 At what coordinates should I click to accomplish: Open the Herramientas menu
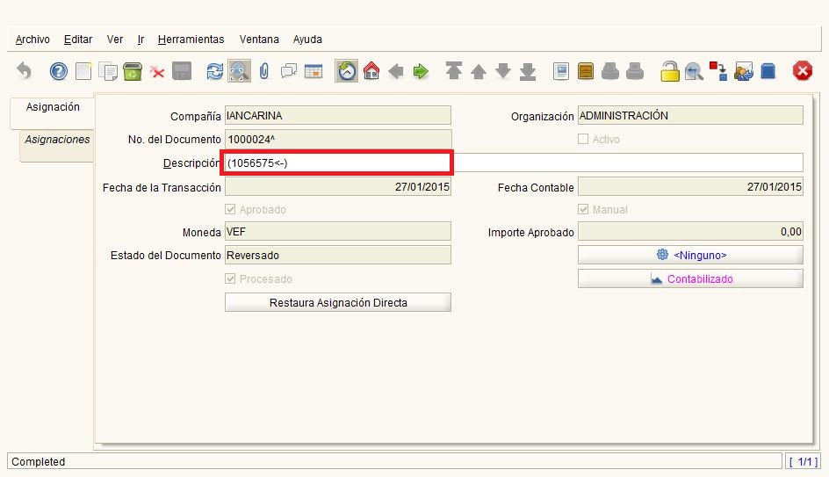click(191, 40)
